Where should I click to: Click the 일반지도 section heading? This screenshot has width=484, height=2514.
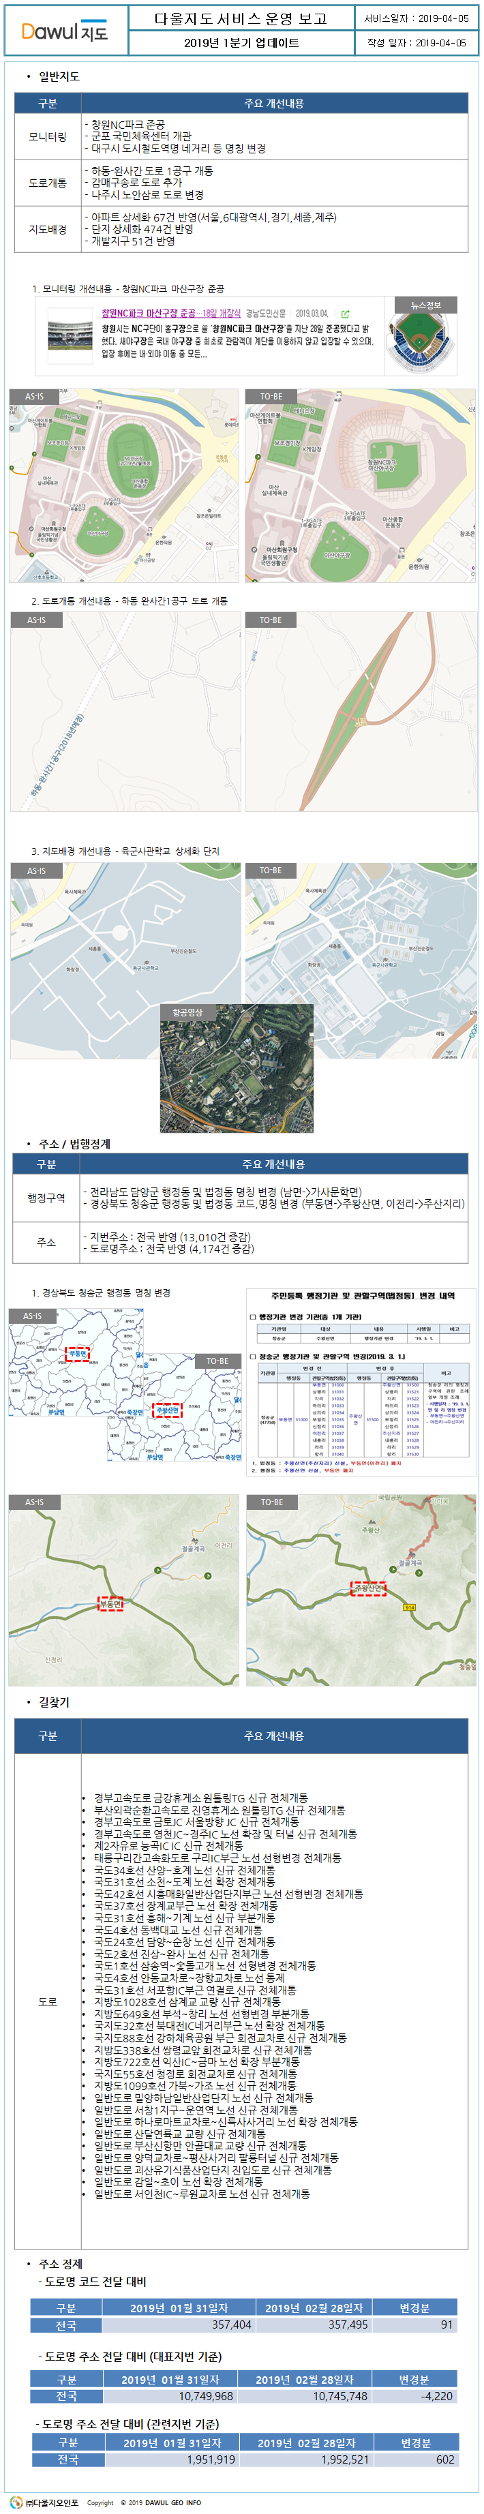(59, 76)
